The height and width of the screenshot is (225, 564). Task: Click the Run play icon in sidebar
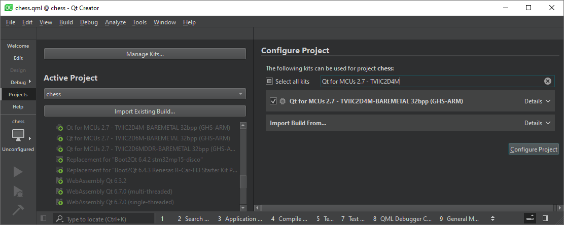point(18,172)
